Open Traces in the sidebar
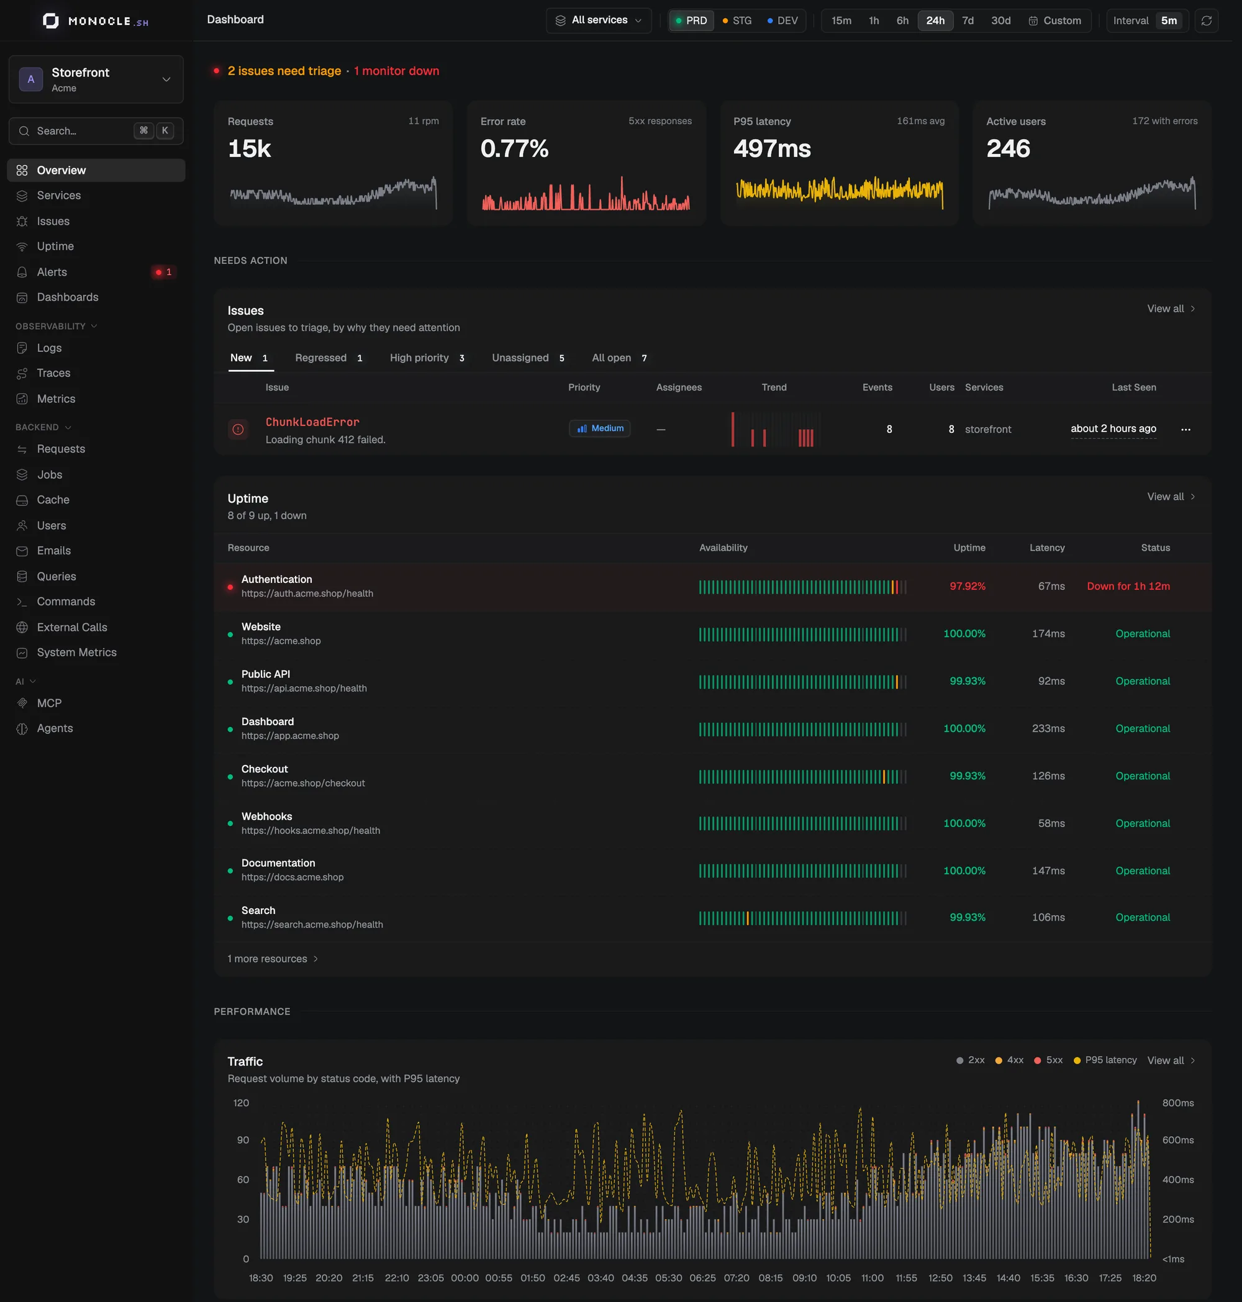Viewport: 1242px width, 1302px height. (96, 373)
